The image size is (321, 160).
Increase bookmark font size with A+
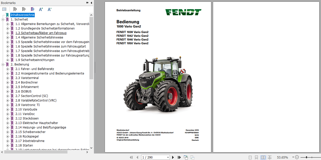pyautogui.click(x=41, y=9)
